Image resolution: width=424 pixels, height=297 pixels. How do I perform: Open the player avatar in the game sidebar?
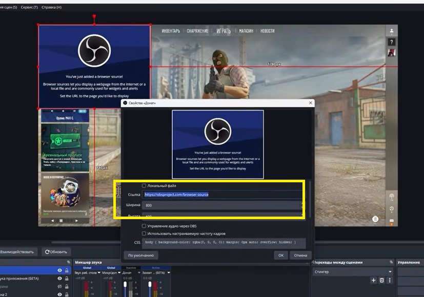pyautogui.click(x=391, y=53)
